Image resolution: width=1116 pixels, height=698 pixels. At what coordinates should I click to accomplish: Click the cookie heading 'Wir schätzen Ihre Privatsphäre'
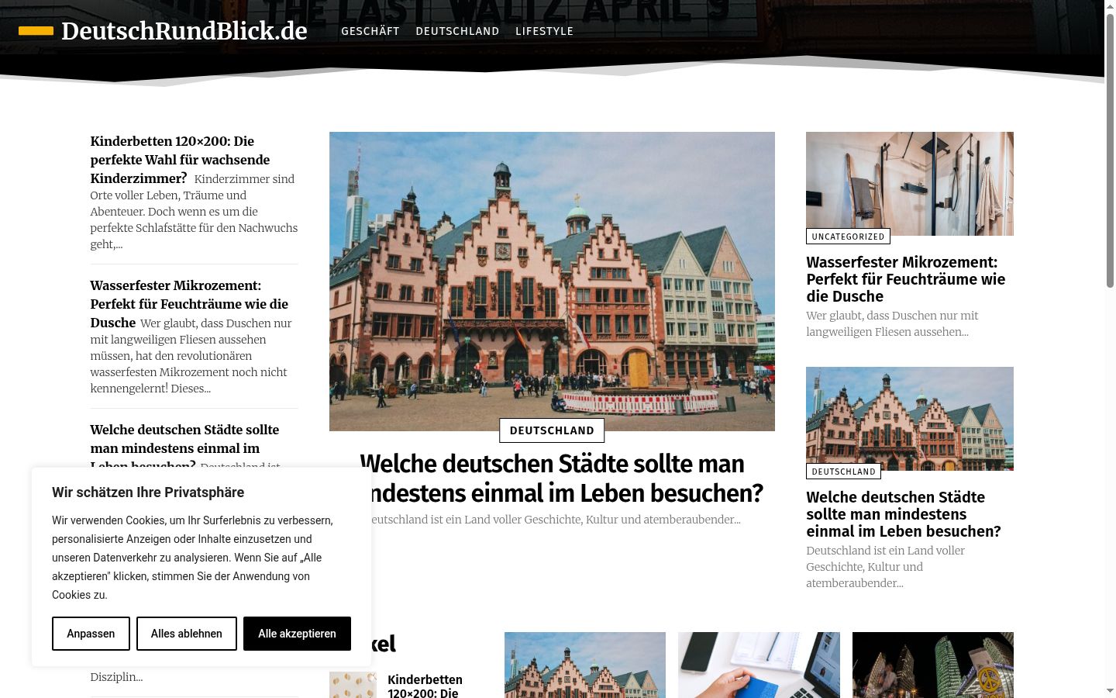coord(148,492)
